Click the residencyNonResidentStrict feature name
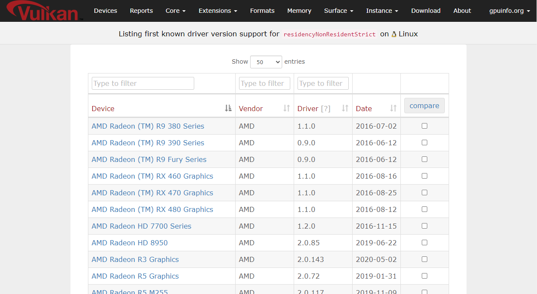The image size is (537, 294). coord(330,34)
